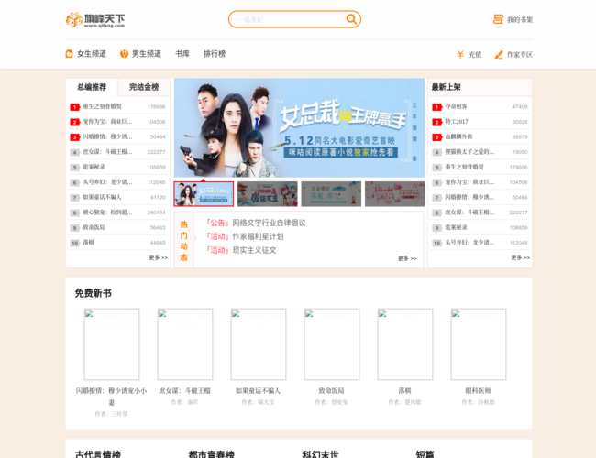
Task: Click 更多 under 总编推荐 list
Action: point(158,257)
